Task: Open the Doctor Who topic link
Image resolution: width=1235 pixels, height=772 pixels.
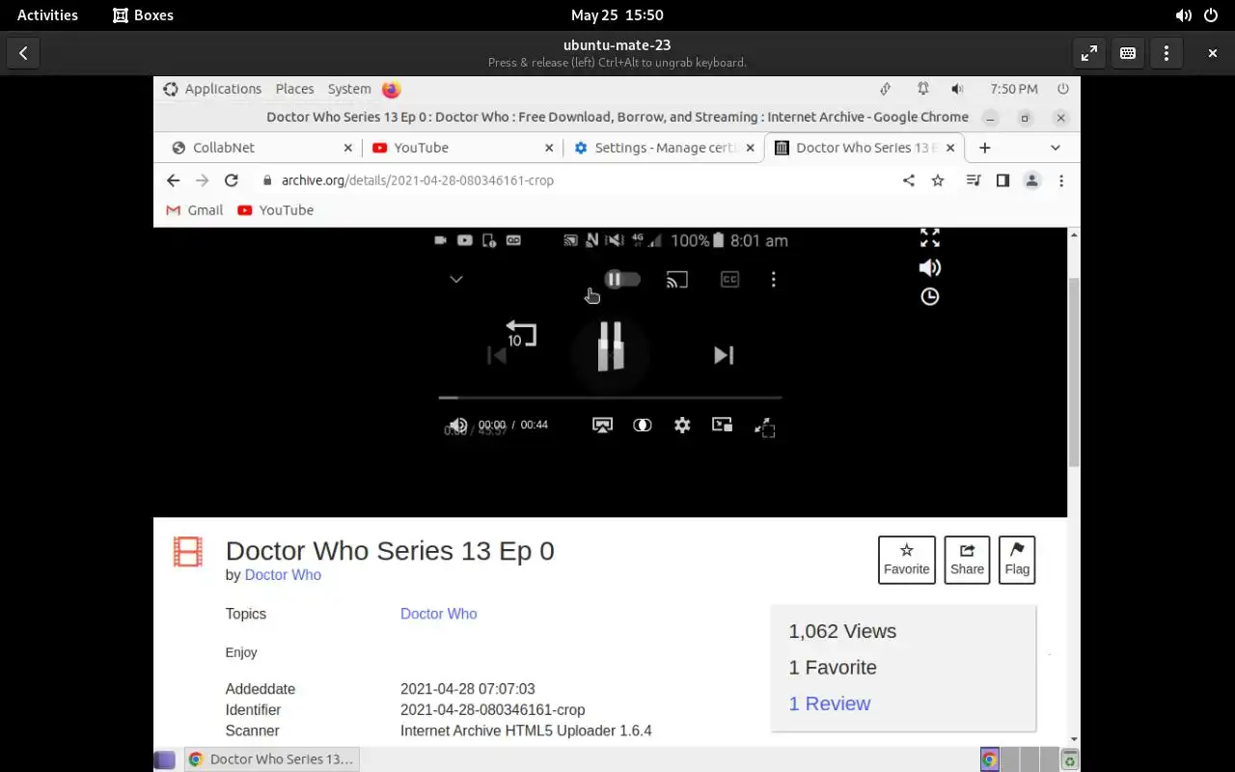Action: pos(439,614)
